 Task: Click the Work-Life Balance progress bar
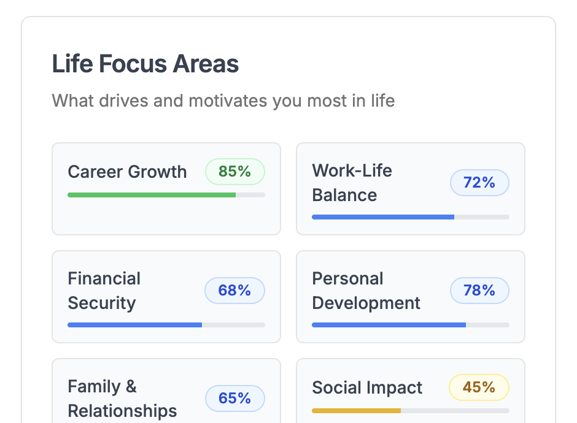click(x=411, y=217)
